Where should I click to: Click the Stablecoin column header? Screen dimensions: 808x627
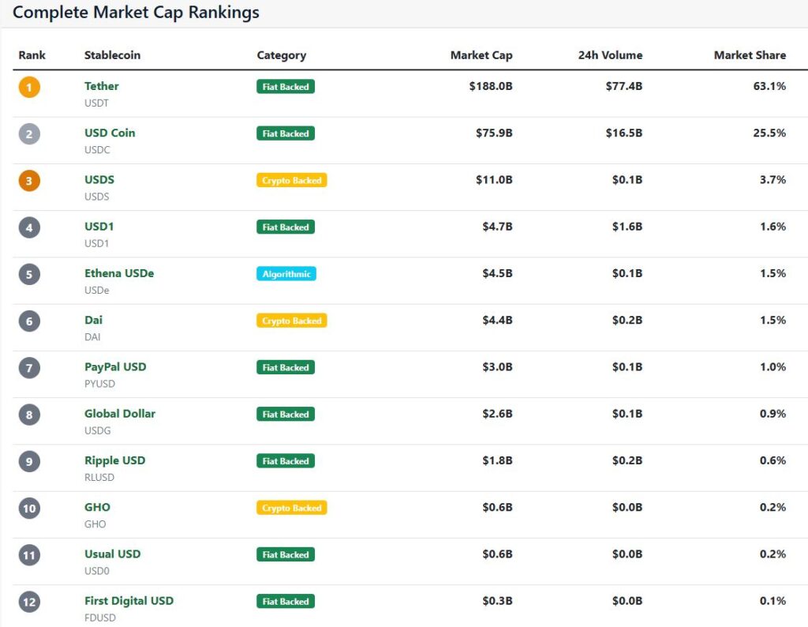(112, 55)
